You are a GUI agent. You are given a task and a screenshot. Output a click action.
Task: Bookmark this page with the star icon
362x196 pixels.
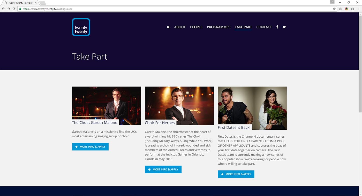334,9
